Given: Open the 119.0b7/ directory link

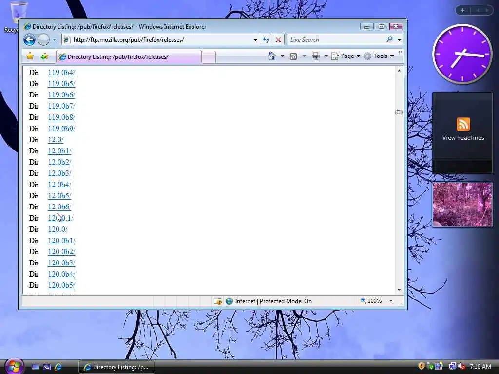Looking at the screenshot, I should 61,106.
